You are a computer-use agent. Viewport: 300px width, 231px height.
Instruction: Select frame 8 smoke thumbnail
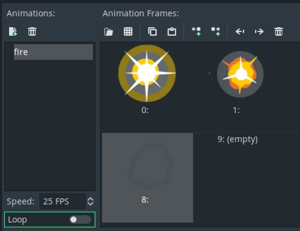coord(148,178)
